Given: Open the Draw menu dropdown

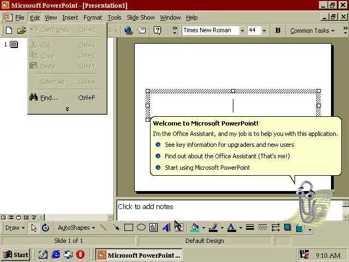Looking at the screenshot, I should click(x=15, y=228).
